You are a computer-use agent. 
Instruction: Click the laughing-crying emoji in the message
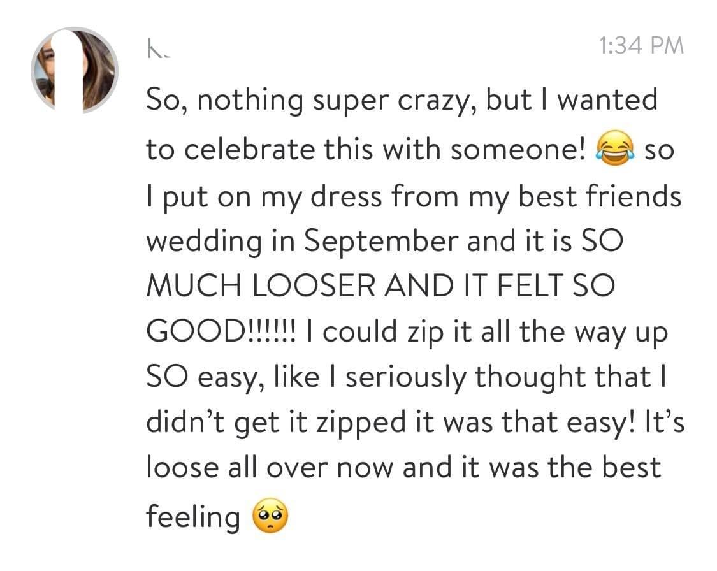point(615,148)
